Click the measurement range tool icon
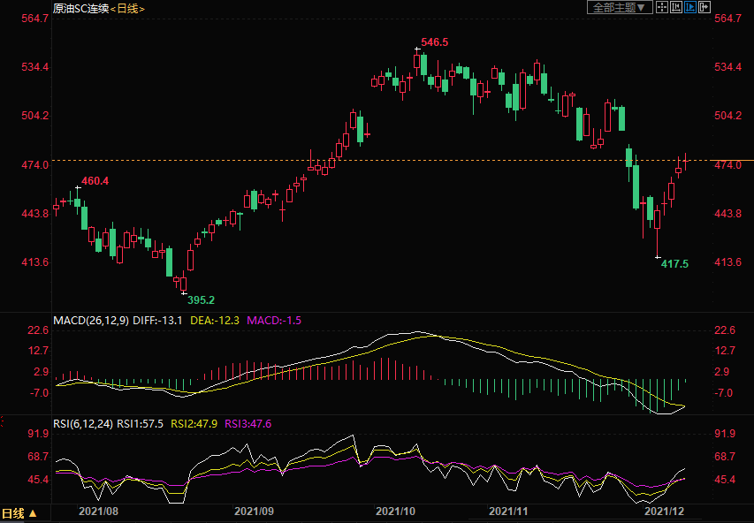The height and width of the screenshot is (523, 754). [676, 7]
